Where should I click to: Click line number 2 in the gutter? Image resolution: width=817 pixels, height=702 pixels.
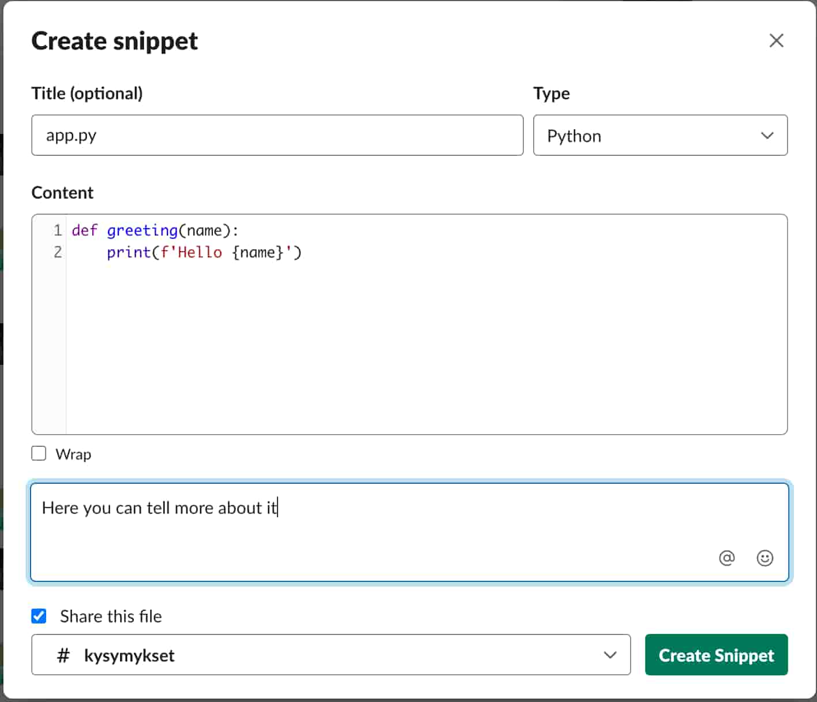point(57,252)
